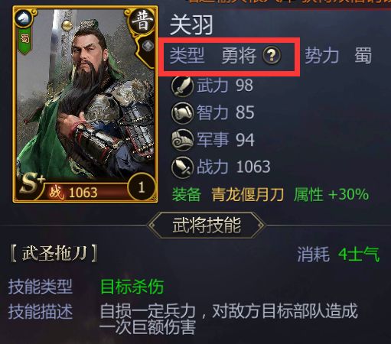391x344 pixels.
Task: Click the sword icon next to 武力
Action: 182,86
